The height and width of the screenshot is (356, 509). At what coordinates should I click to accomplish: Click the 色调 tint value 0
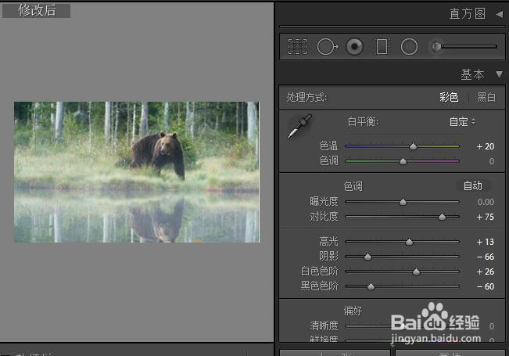point(492,161)
